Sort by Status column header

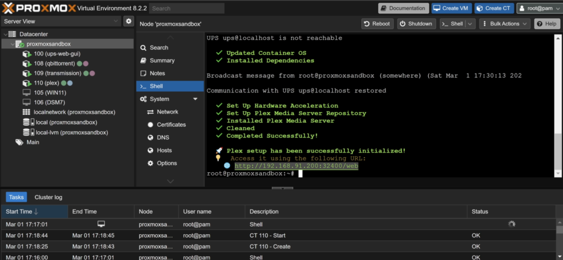[x=512, y=212]
